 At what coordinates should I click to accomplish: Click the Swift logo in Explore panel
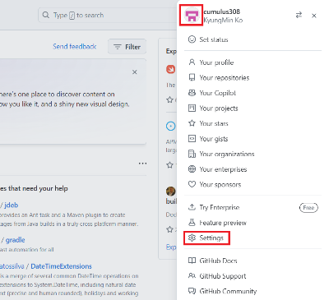(x=171, y=69)
